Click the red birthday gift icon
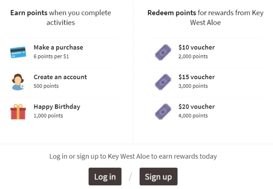Viewport: 273px width, 189px height. [18, 111]
